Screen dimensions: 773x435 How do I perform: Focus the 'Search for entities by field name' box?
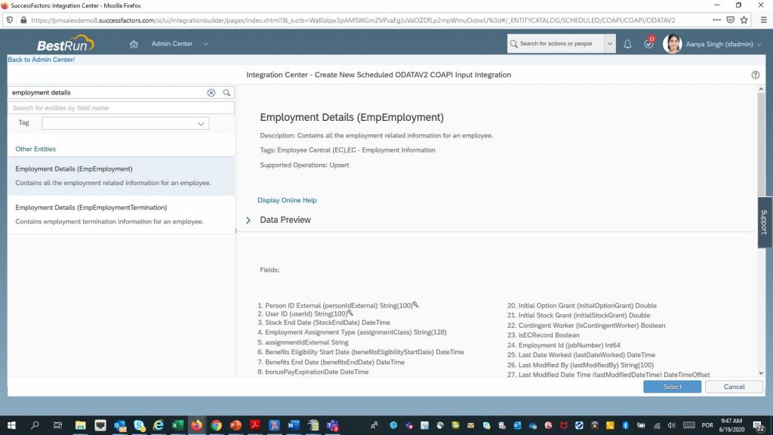tap(122, 107)
